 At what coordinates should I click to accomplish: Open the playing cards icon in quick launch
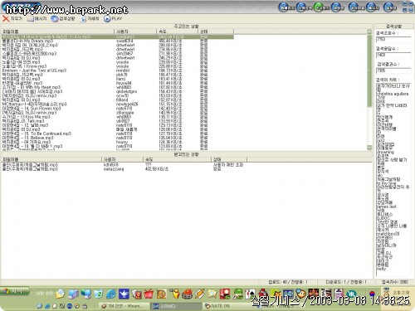(x=250, y=294)
